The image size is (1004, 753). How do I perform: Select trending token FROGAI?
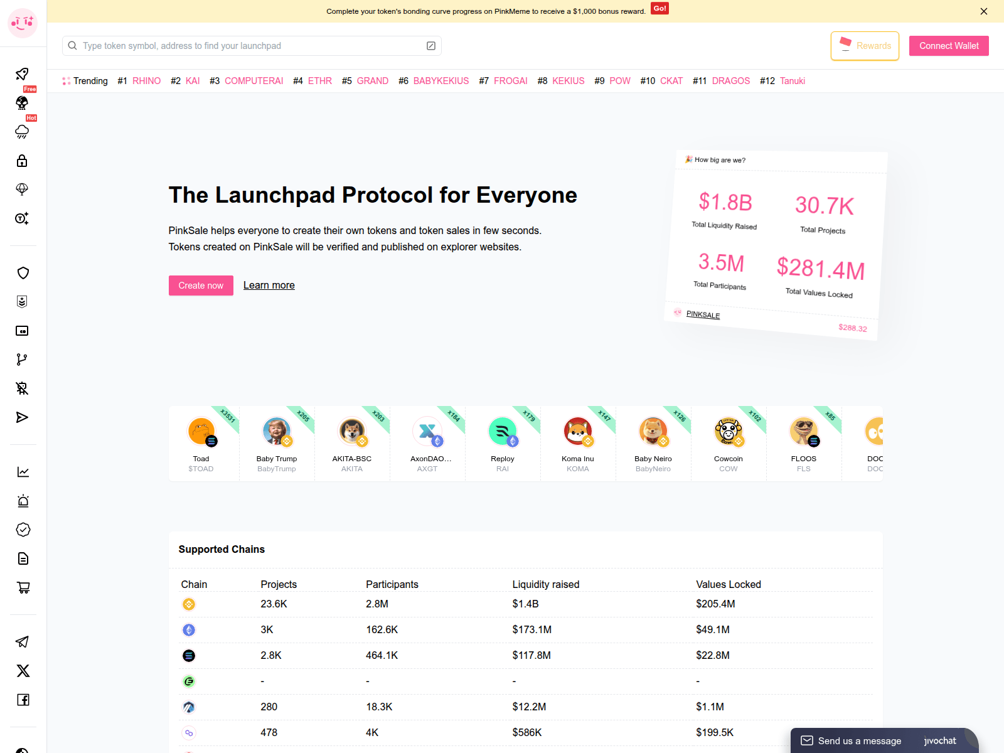[x=511, y=81]
